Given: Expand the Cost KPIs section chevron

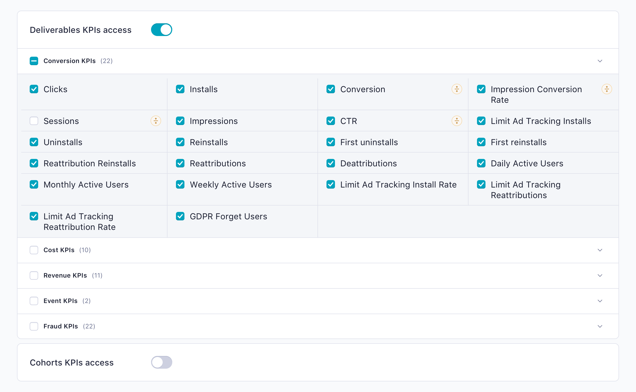Looking at the screenshot, I should click(600, 250).
